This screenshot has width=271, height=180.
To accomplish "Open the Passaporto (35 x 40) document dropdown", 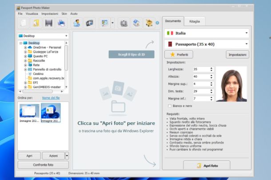I will 207,44.
